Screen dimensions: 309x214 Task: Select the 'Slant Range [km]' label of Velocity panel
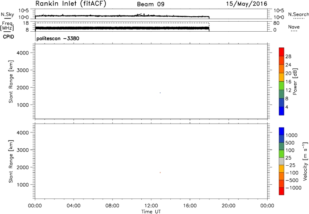[11, 161]
